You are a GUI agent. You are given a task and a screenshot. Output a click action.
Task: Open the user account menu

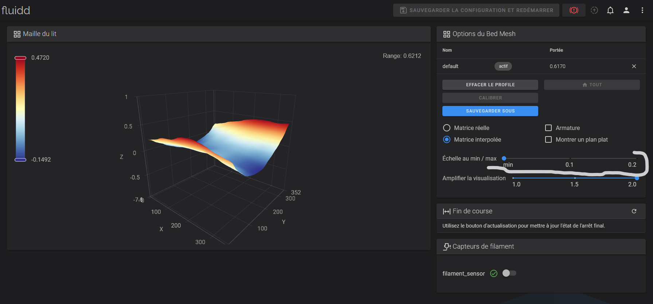(x=626, y=10)
